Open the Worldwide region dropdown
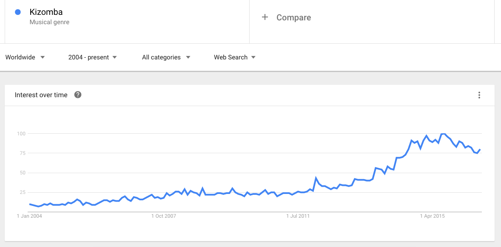This screenshot has height=247, width=501. click(x=25, y=57)
